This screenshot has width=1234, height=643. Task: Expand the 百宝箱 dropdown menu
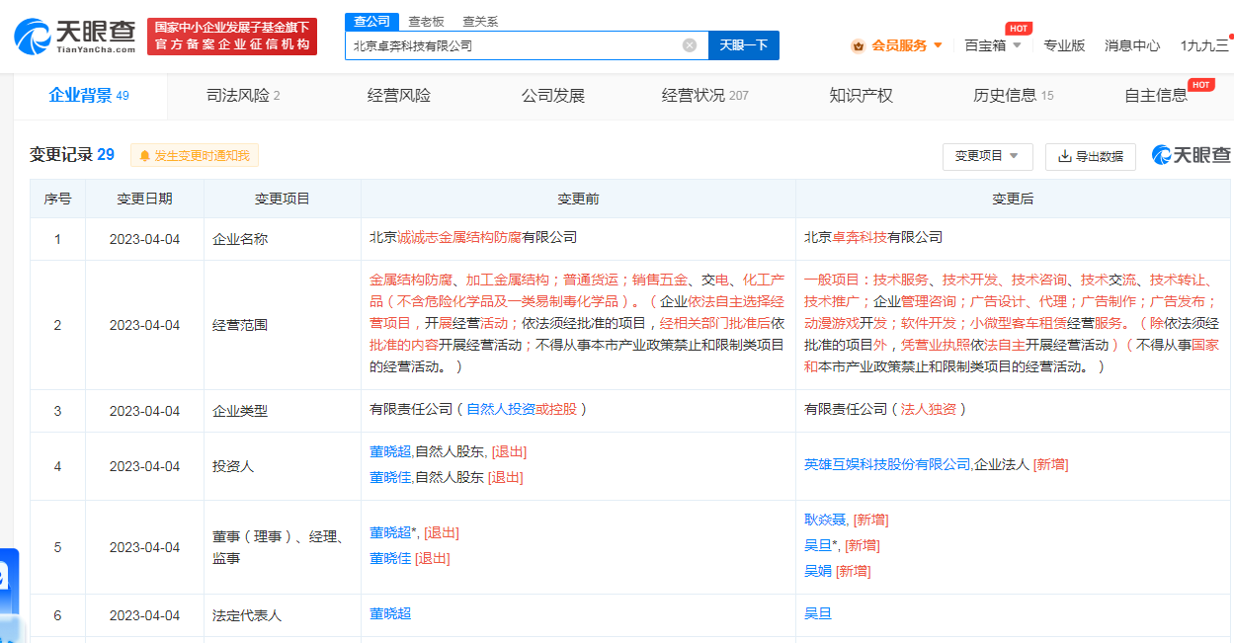tap(992, 45)
